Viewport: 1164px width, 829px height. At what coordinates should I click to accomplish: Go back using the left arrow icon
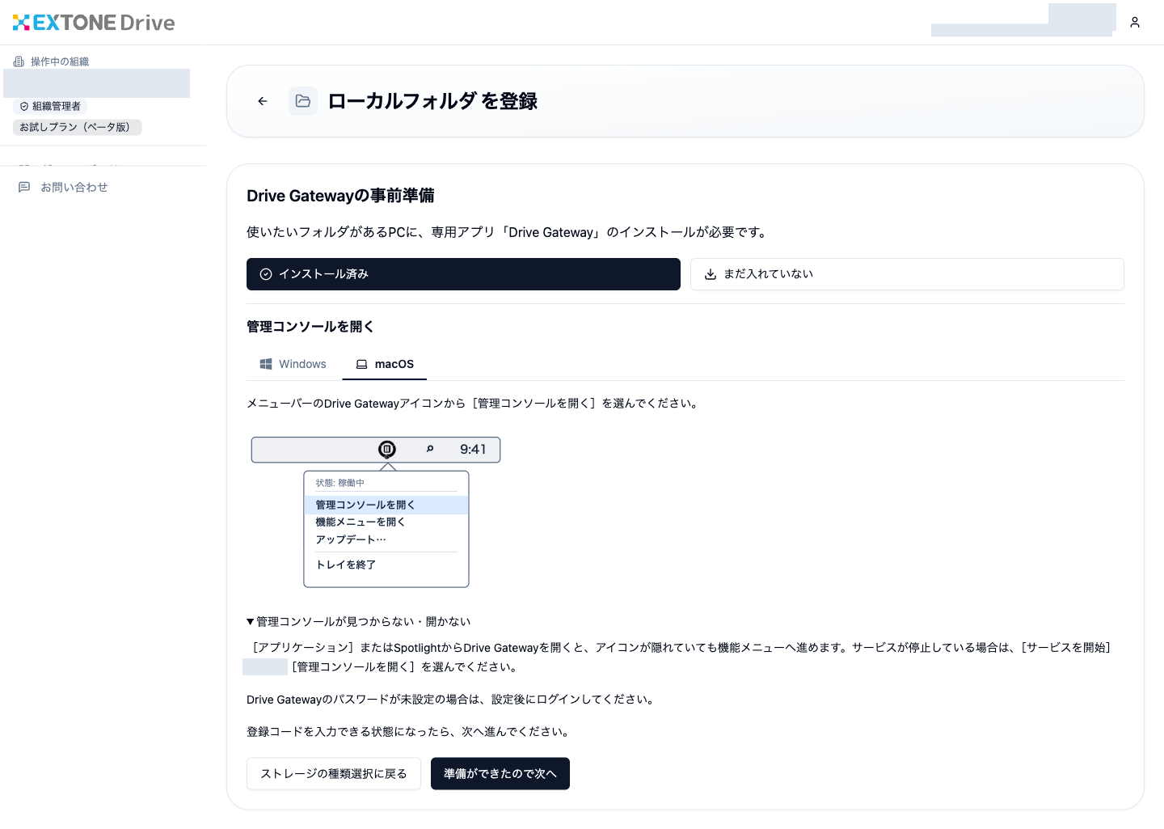pyautogui.click(x=263, y=101)
